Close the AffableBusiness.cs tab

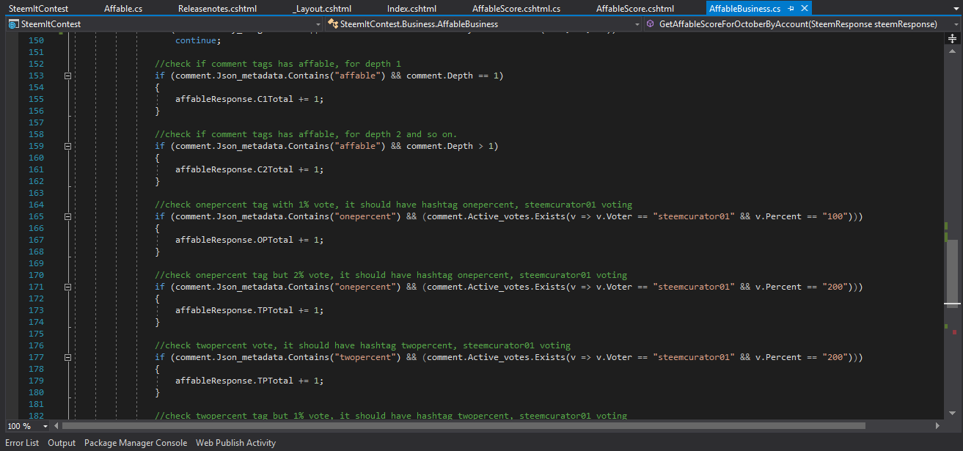pos(804,9)
